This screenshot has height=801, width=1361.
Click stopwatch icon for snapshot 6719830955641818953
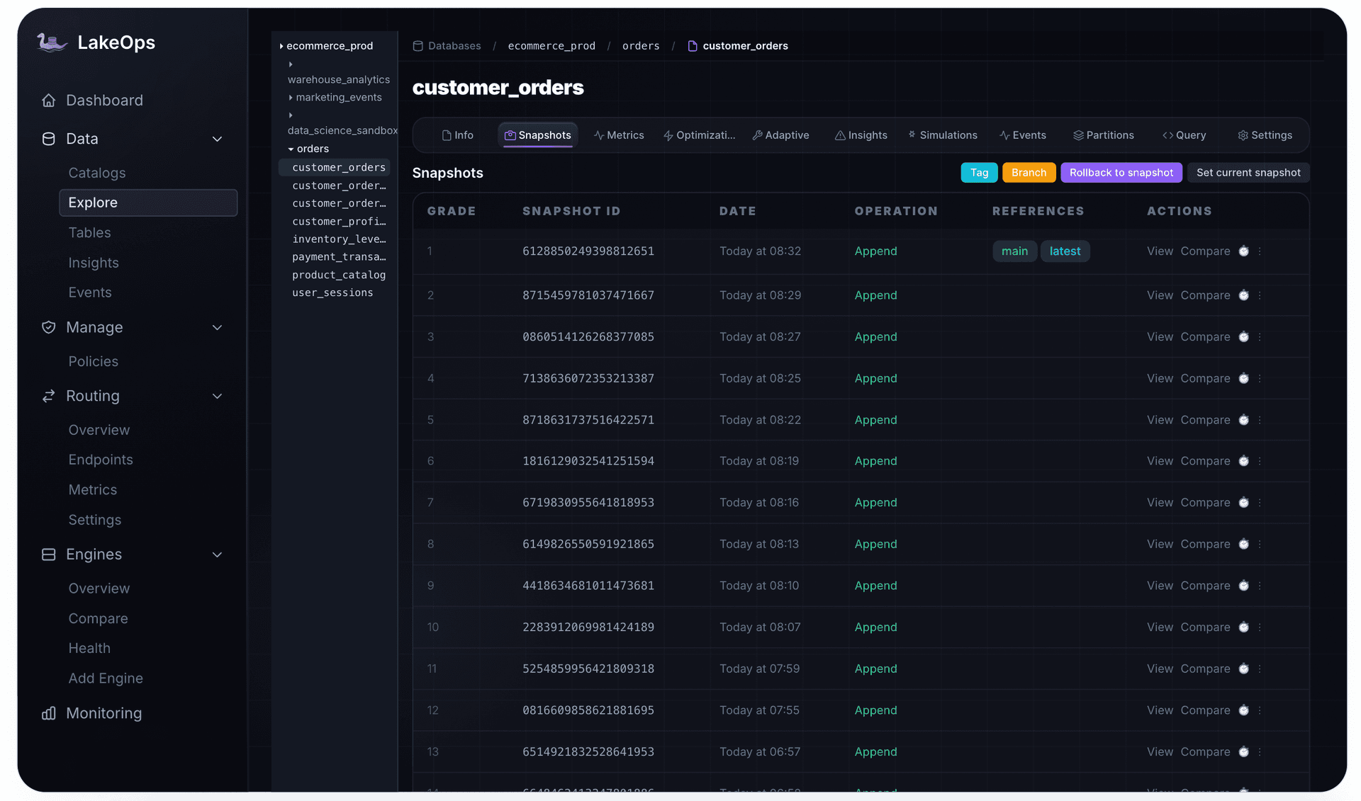click(1243, 503)
